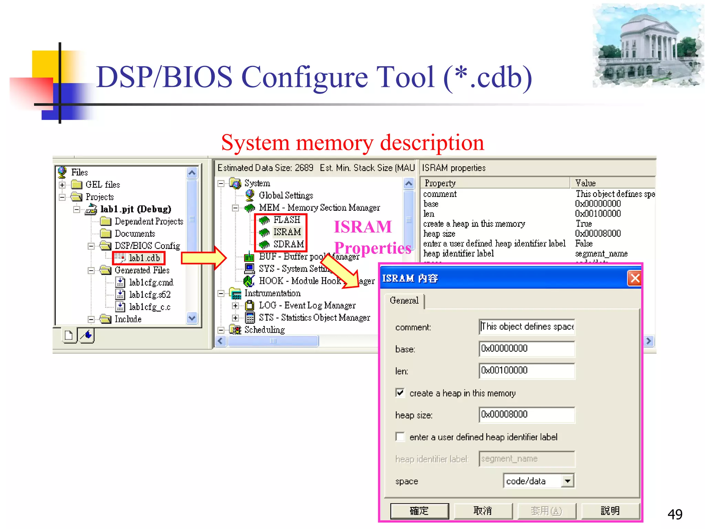Image resolution: width=705 pixels, height=529 pixels.
Task: Click the lab1cfg.s62 file icon
Action: (120, 294)
